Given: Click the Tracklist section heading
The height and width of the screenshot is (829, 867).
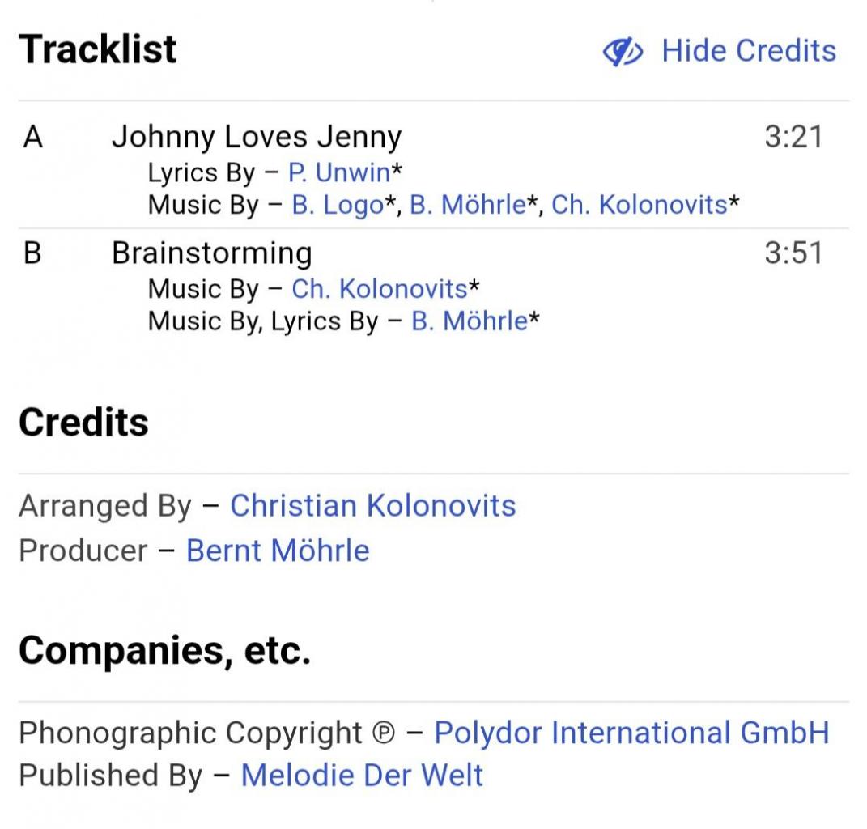Looking at the screenshot, I should [97, 49].
